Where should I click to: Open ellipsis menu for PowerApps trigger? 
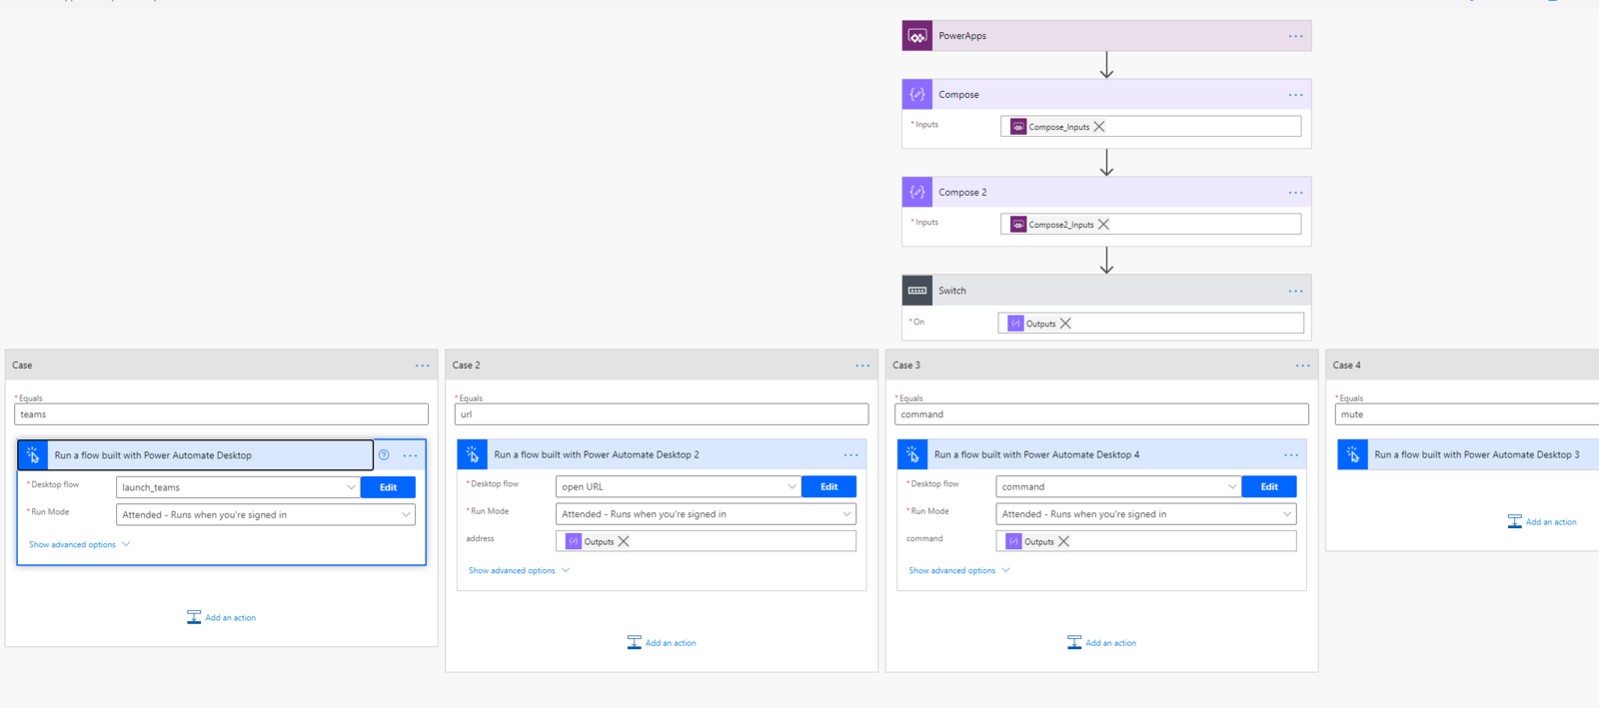click(1295, 36)
